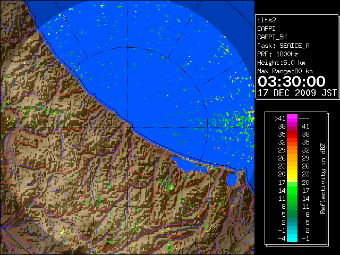This screenshot has height=255, width=340.
Task: Click the '>41' legend value
Action: coord(280,118)
